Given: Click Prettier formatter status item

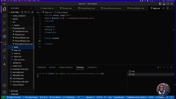Looking at the screenshot, I should click(x=159, y=97).
